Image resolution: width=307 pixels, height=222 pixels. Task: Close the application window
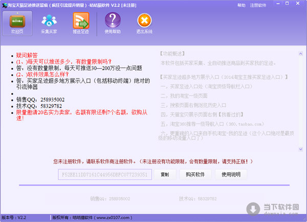298,4
